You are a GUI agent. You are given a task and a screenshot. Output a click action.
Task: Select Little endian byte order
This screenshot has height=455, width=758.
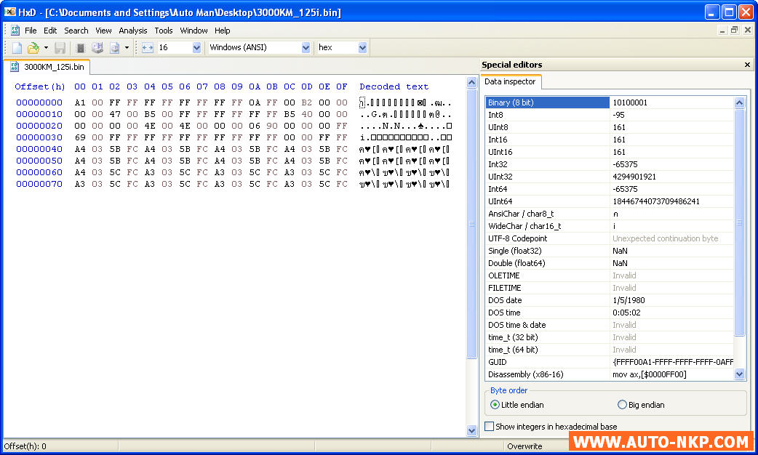tap(516, 405)
